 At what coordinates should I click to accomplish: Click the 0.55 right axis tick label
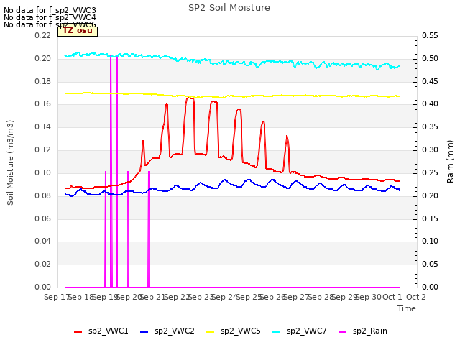coord(430,35)
